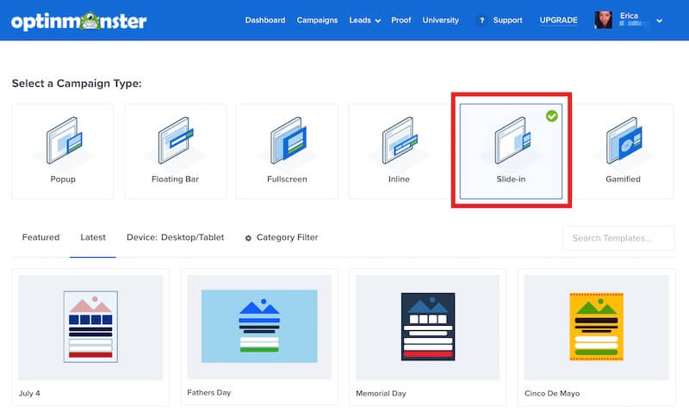Viewport: 689px width, 416px height.
Task: Click the Memorial Day template name
Action: [381, 393]
